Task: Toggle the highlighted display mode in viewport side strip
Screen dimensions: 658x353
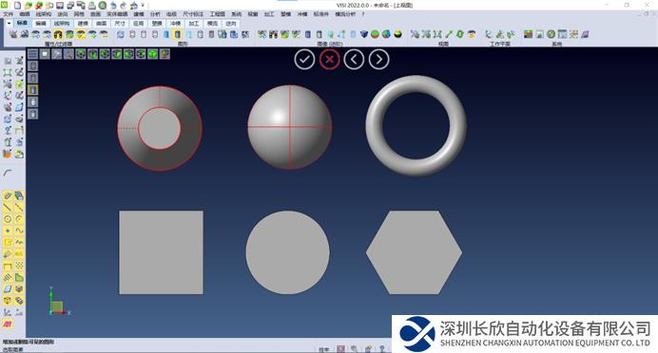Action: coord(32,89)
